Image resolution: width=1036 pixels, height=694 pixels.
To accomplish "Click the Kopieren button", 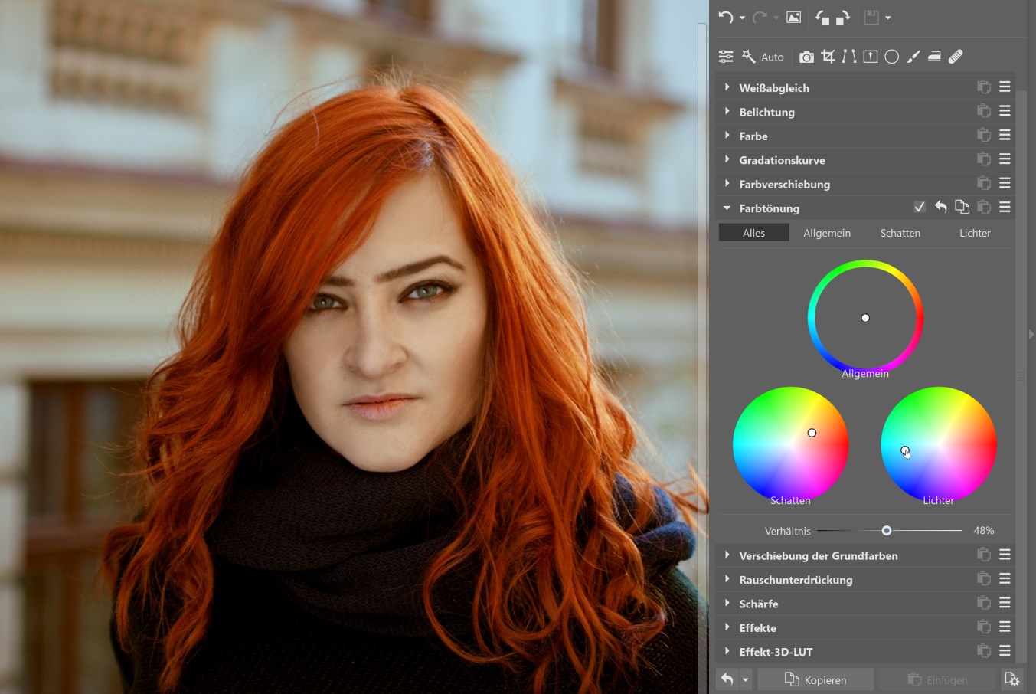I will 816,679.
